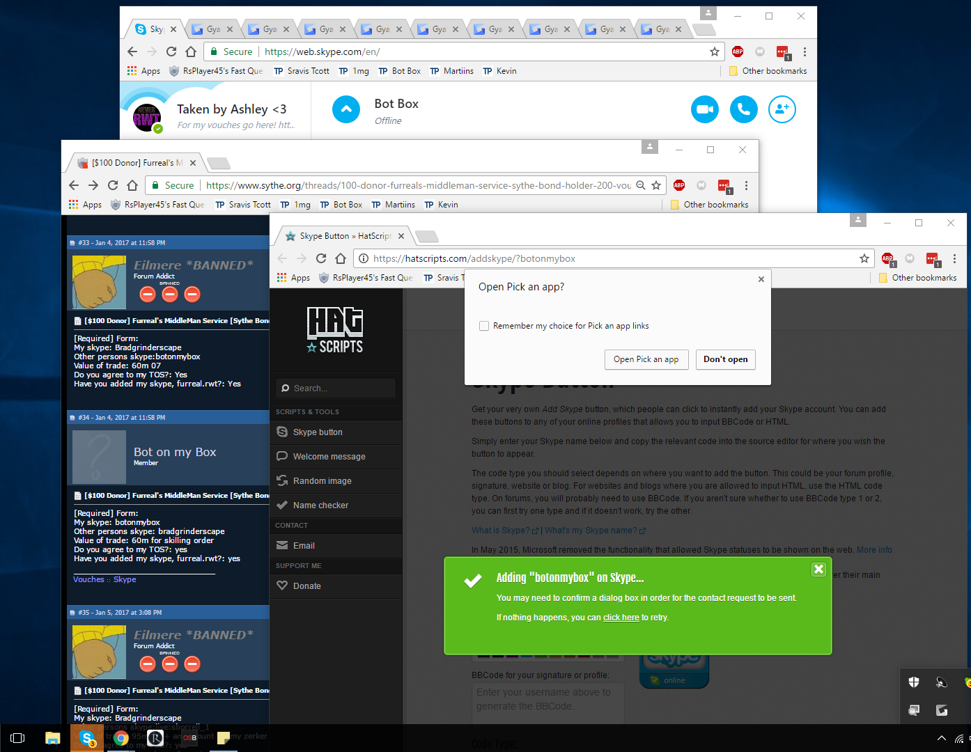Go back in the Skype window
Image resolution: width=971 pixels, height=752 pixels.
pos(132,52)
